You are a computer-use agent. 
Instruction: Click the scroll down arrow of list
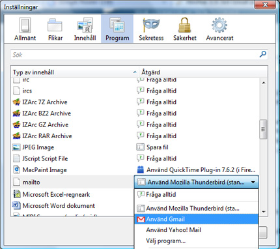click(x=264, y=211)
